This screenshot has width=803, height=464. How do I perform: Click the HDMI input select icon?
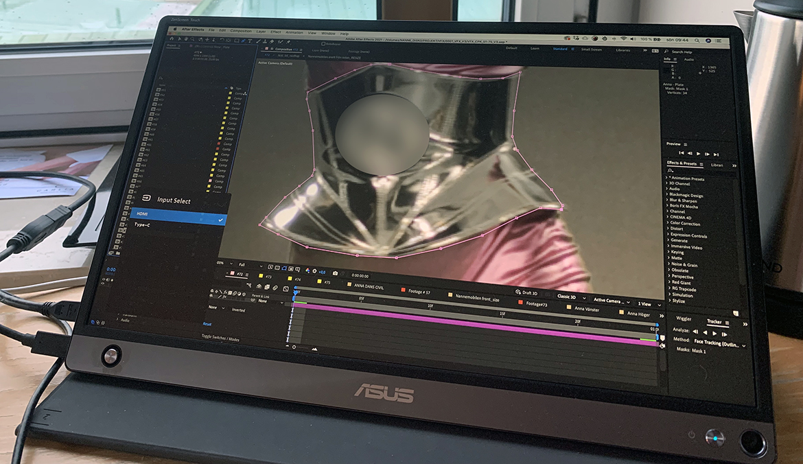[146, 200]
